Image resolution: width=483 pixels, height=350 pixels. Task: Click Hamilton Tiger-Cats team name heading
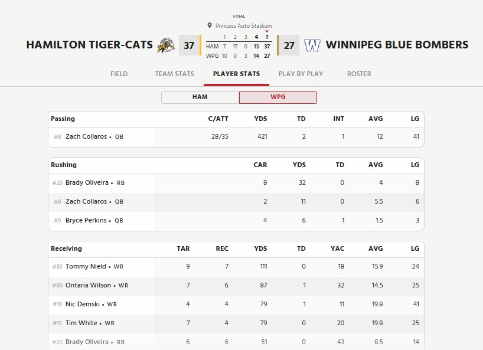click(x=89, y=45)
